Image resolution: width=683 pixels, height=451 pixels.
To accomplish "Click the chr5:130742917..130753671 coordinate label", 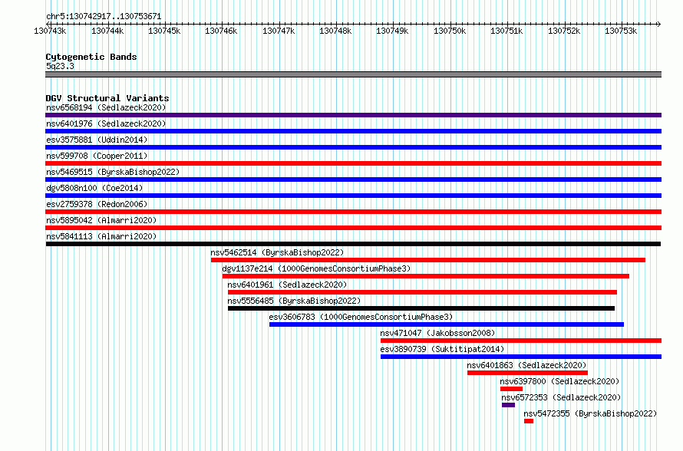I will click(104, 16).
